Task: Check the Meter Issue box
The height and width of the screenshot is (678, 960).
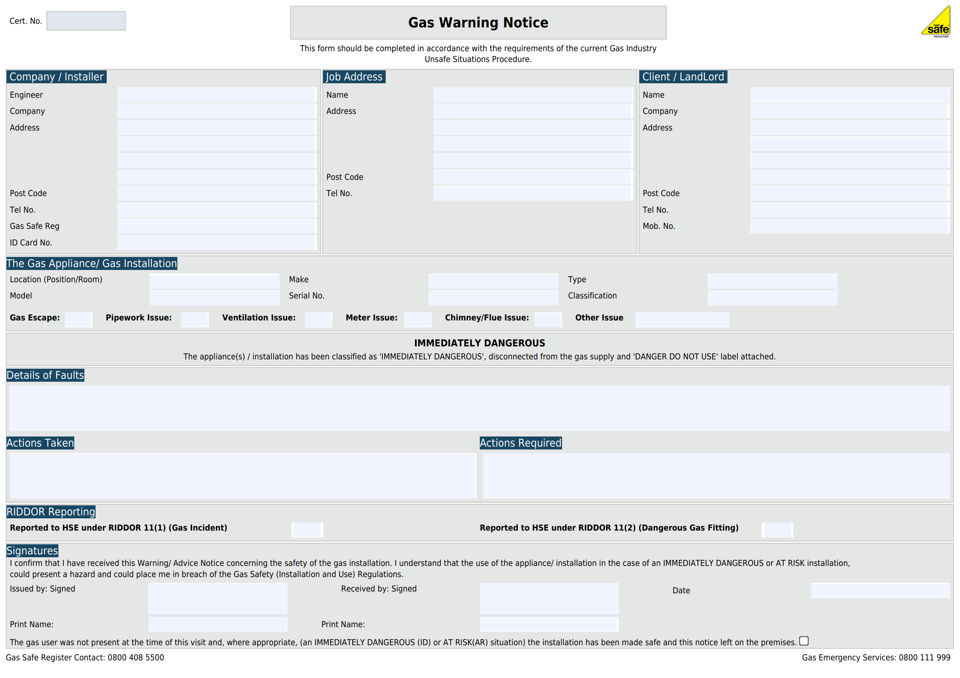Action: pos(417,319)
